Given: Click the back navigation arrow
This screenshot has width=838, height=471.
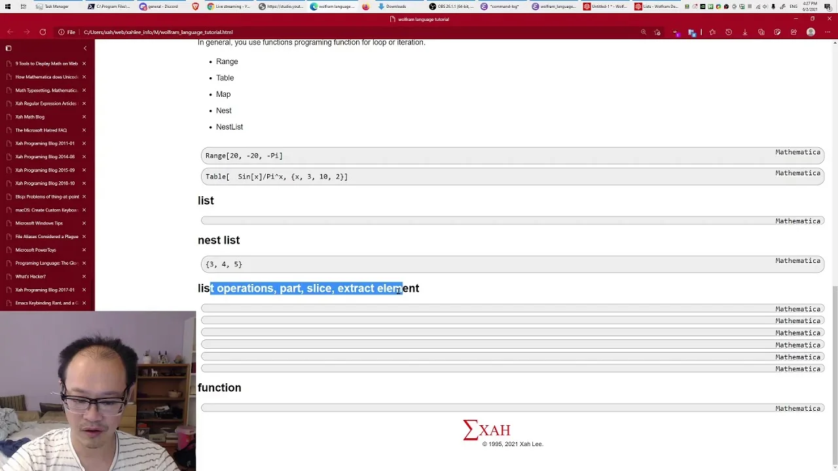Looking at the screenshot, I should [10, 32].
